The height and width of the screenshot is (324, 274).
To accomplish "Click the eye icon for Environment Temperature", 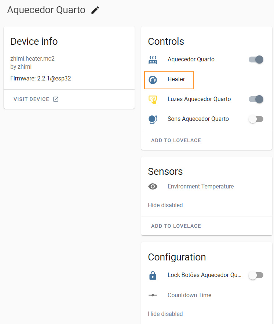I will pyautogui.click(x=153, y=187).
